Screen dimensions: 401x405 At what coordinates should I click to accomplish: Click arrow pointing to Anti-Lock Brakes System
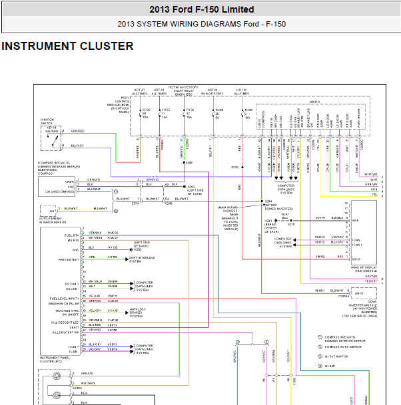coord(127,313)
